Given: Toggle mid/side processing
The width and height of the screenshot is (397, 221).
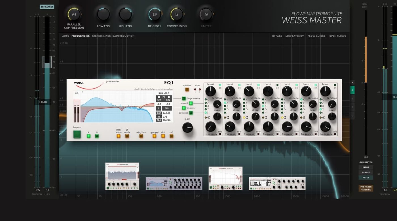Looking at the screenshot, I should pyautogui.click(x=141, y=136).
